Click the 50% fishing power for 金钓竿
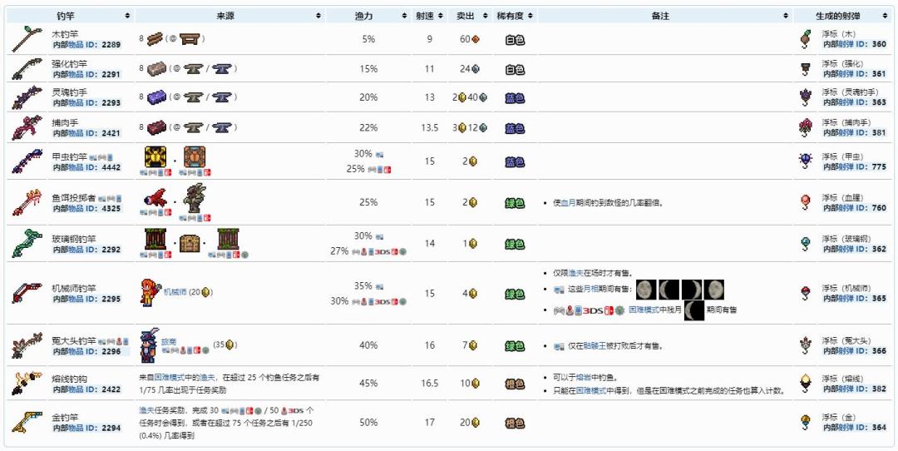898x451 pixels. click(x=368, y=423)
